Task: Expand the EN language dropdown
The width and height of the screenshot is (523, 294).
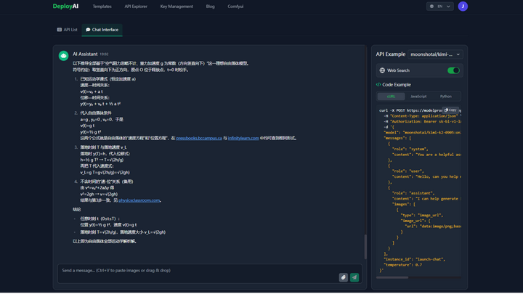Action: (440, 7)
